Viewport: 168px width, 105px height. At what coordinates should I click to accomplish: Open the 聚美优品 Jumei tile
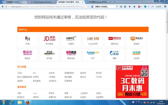tap(71, 55)
